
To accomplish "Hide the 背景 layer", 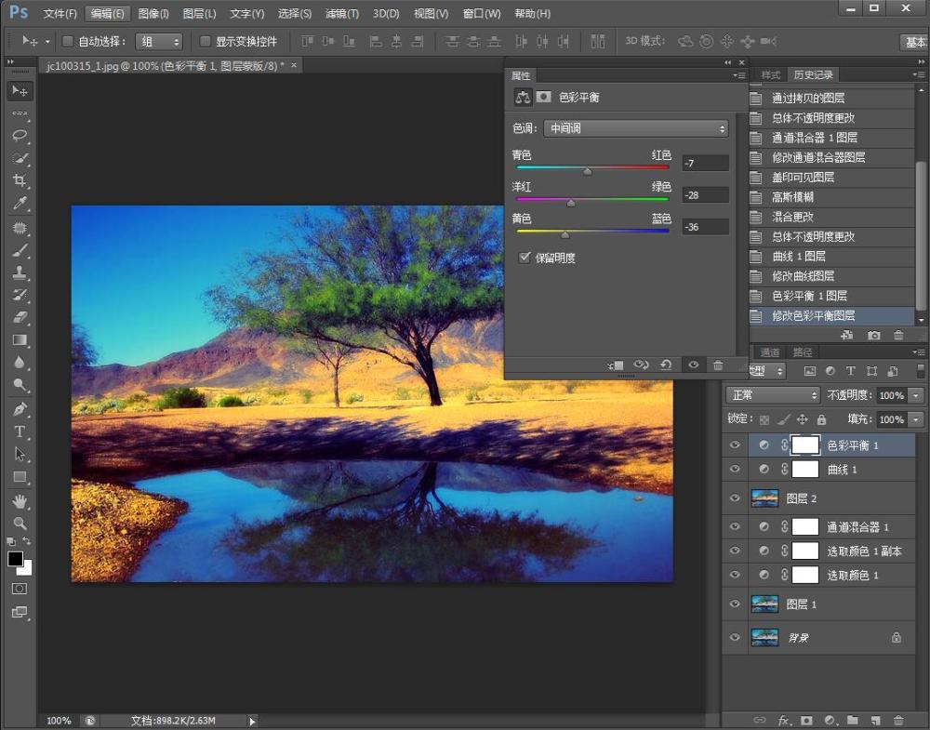I will coord(735,637).
